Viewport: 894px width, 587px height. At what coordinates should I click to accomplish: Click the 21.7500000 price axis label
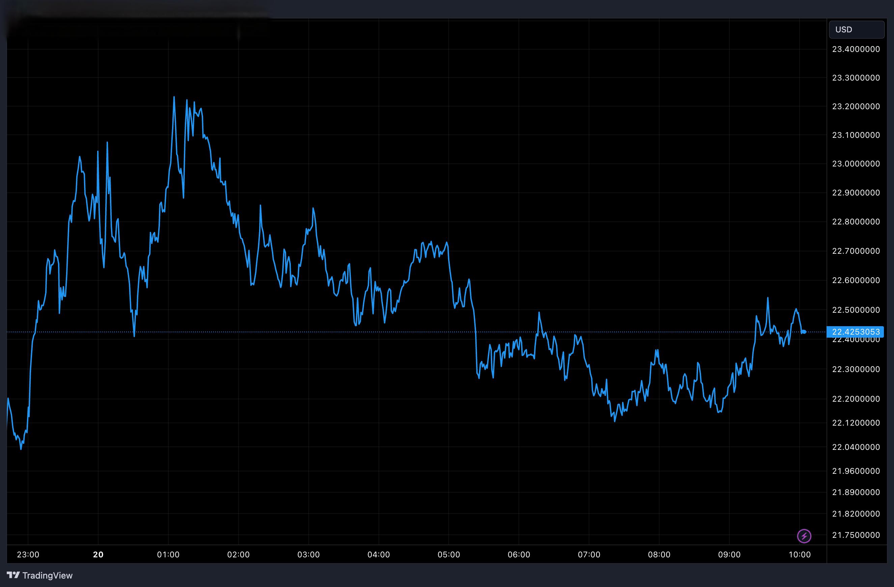click(856, 535)
